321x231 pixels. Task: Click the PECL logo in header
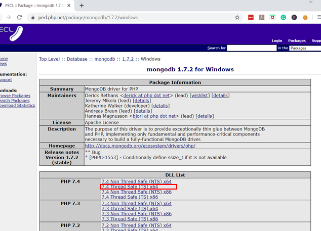[x=11, y=33]
